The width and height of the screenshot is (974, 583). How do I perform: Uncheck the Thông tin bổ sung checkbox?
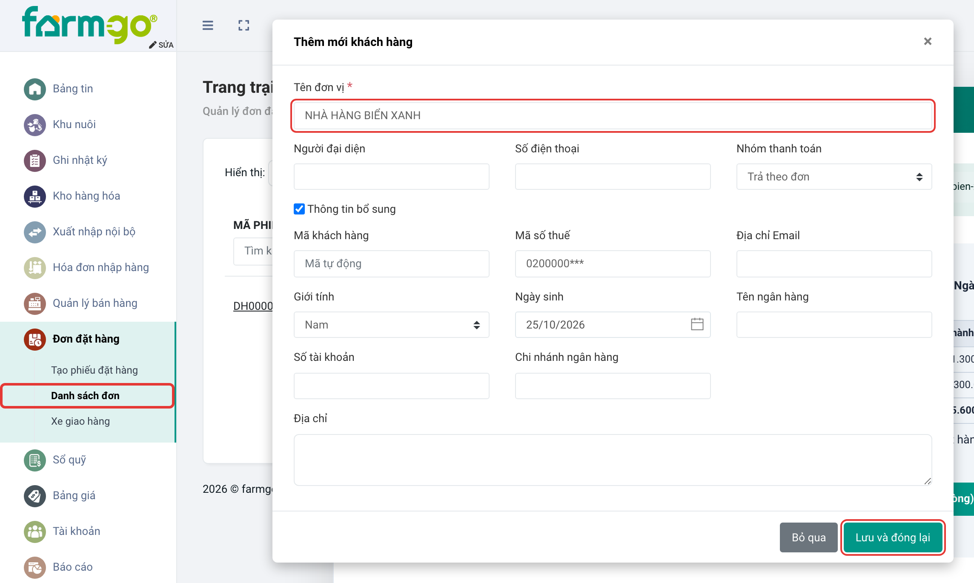(x=299, y=209)
